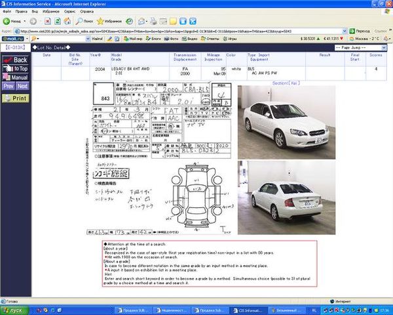Go back with the green Назад arrow
Screen dimensions: 393x315
(x=12, y=22)
